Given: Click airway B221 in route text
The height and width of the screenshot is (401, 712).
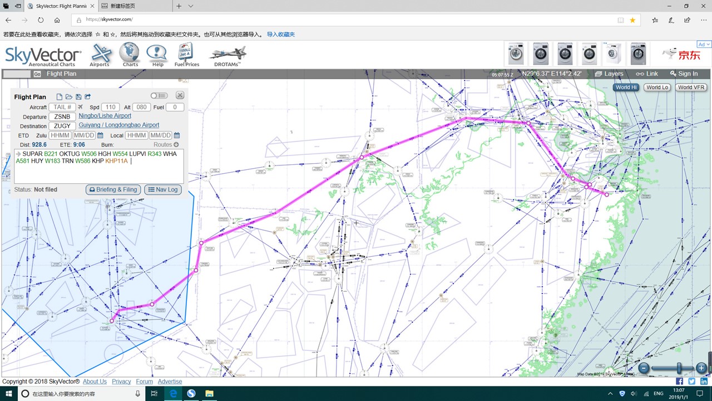Looking at the screenshot, I should [51, 154].
